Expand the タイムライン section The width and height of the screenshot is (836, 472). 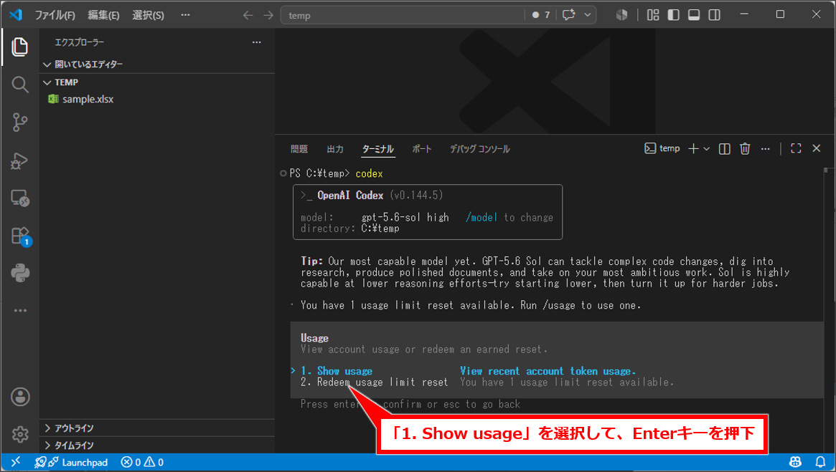[158, 445]
